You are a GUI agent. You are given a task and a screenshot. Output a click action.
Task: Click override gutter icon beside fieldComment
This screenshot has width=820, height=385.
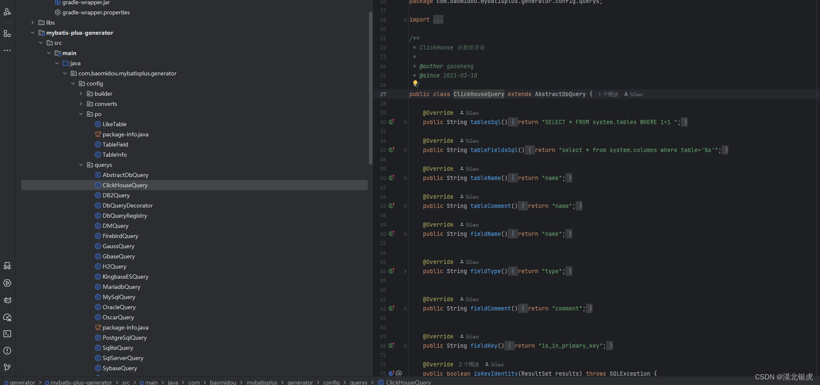point(392,308)
